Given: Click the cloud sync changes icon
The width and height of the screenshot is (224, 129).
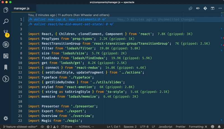Looking at the screenshot, I should pyautogui.click(x=42, y=126).
